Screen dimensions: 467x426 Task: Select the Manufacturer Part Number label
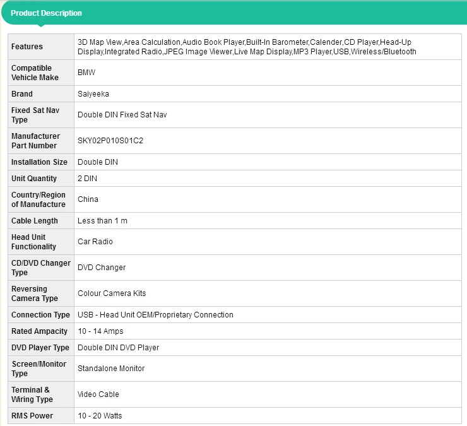(x=35, y=141)
